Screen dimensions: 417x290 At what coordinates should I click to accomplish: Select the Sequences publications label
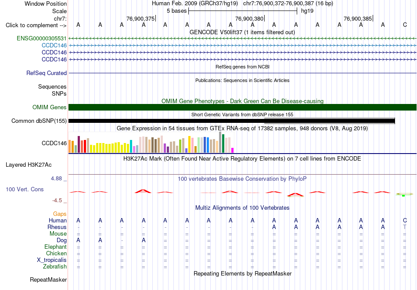52,87
